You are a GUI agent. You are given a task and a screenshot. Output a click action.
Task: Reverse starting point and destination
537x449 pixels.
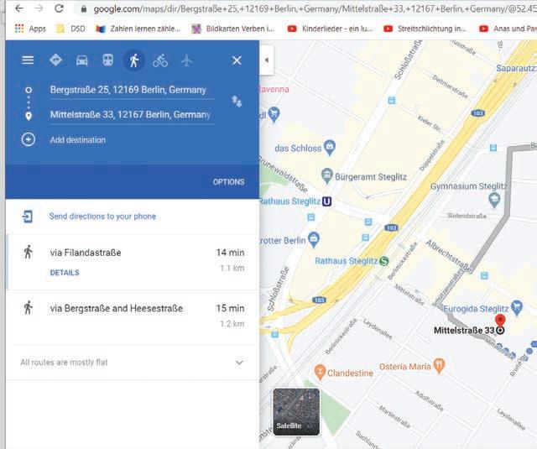coord(237,102)
